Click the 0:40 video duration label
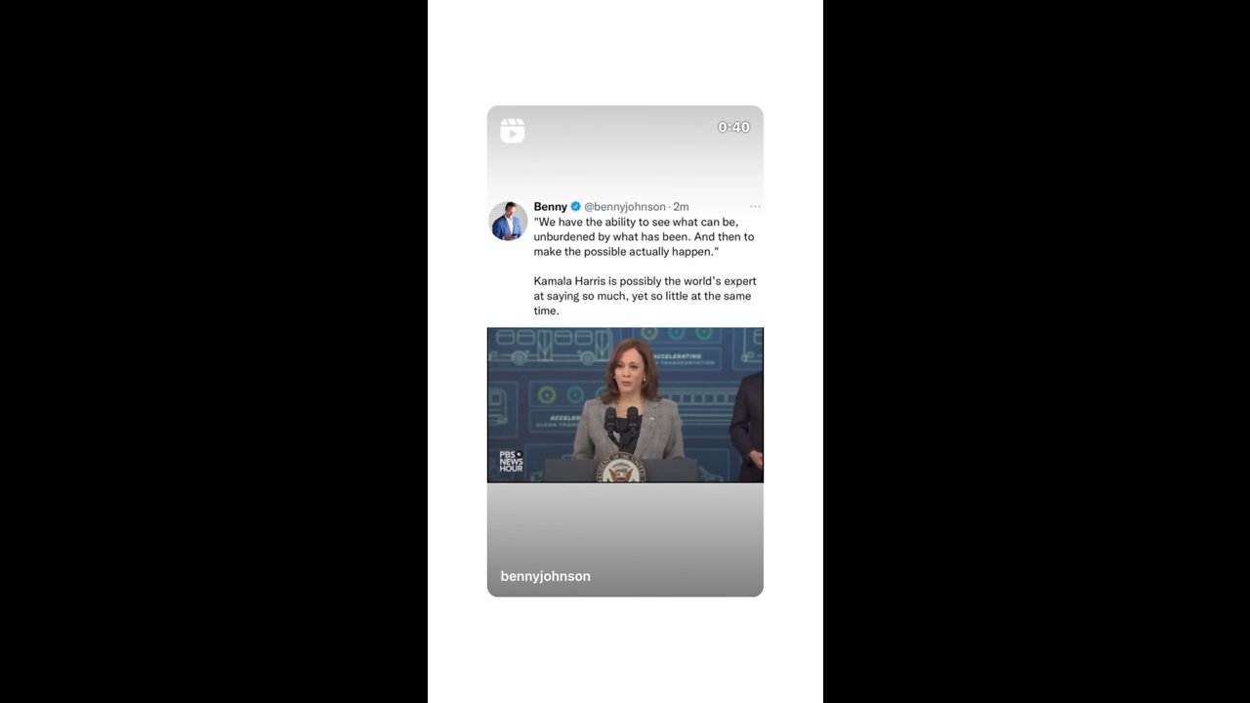 tap(733, 127)
